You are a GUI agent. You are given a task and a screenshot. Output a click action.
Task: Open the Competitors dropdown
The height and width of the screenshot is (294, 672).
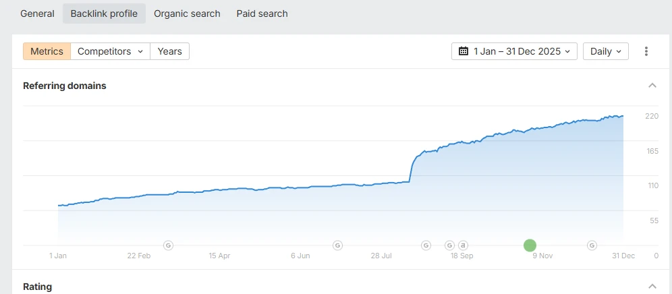tap(110, 51)
